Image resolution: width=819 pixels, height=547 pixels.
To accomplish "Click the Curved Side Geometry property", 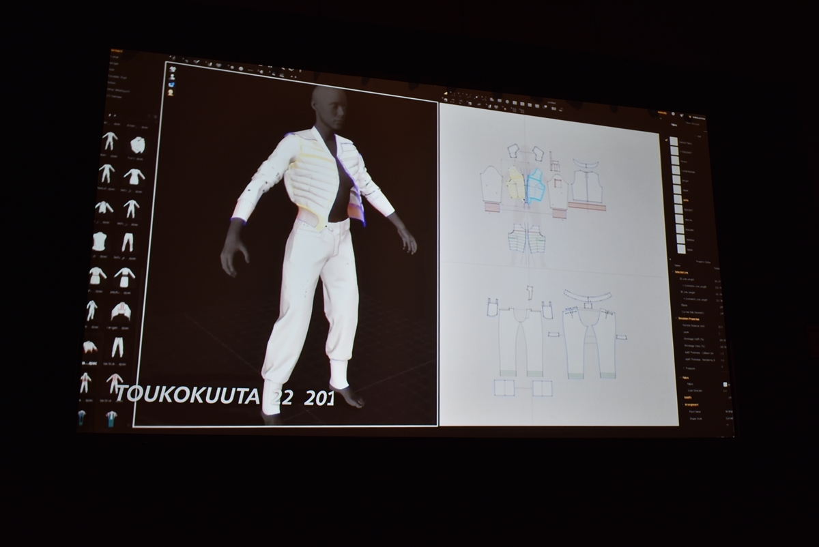I will pos(693,312).
